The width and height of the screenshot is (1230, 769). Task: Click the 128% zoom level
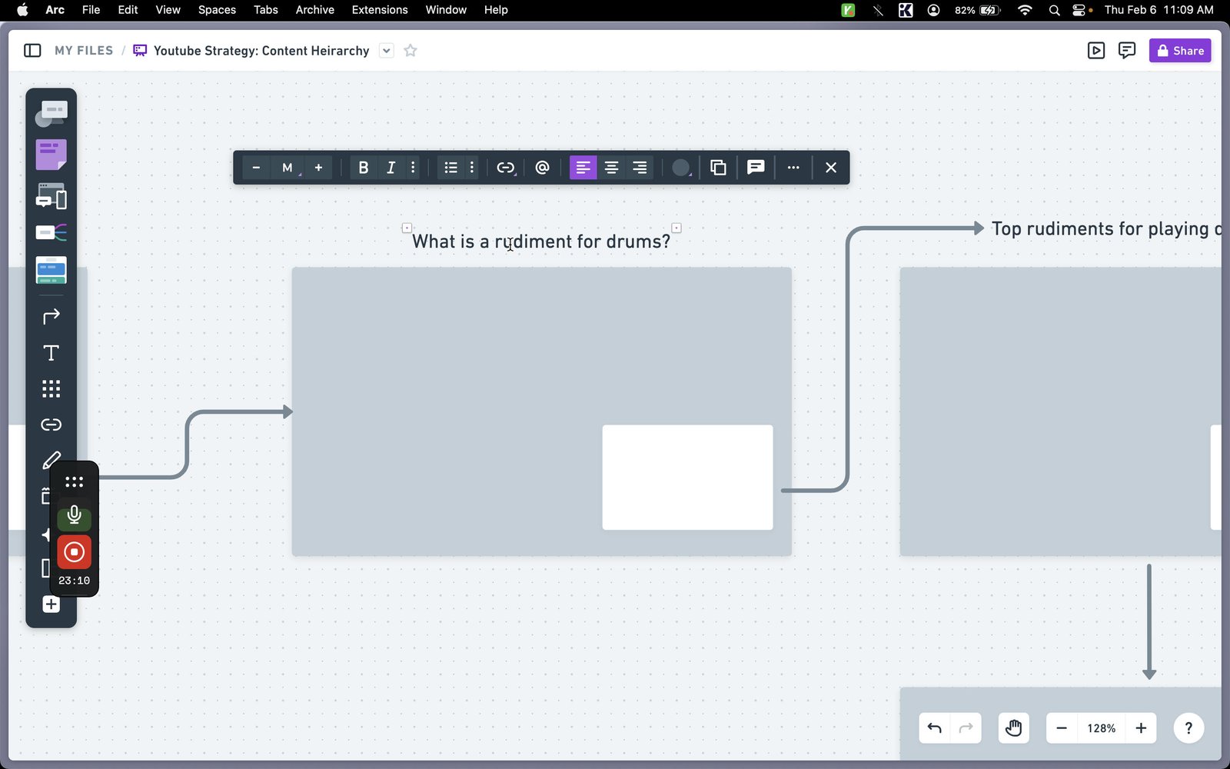(x=1102, y=728)
